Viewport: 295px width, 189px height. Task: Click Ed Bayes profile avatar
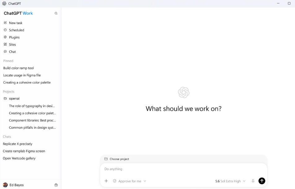click(5, 185)
